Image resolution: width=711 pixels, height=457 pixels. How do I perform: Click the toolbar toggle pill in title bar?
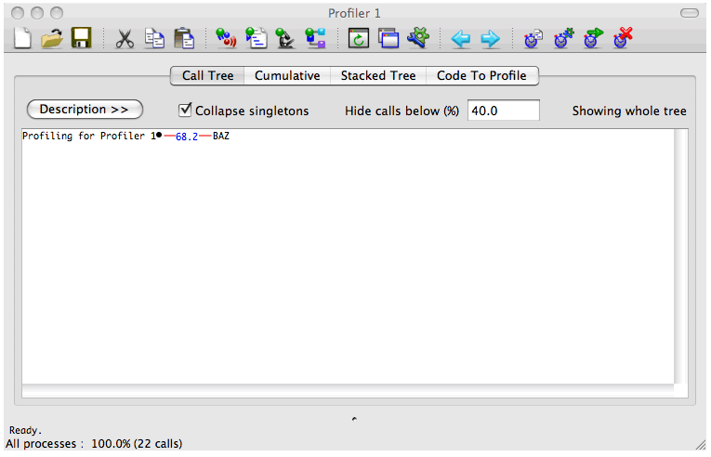690,13
